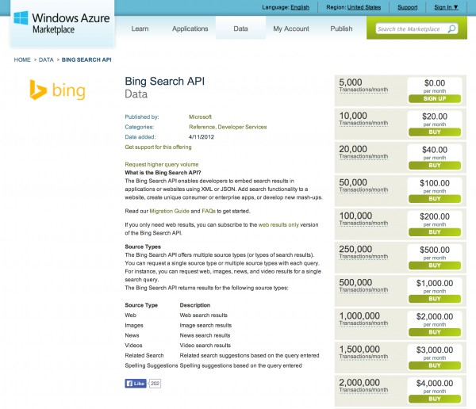Click BUY for the $3,000.00 plan
Image resolution: width=476 pixels, height=409 pixels.
435,365
